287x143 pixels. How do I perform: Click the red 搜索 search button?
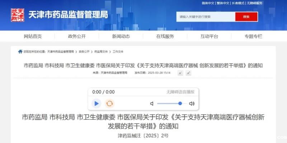246,17
